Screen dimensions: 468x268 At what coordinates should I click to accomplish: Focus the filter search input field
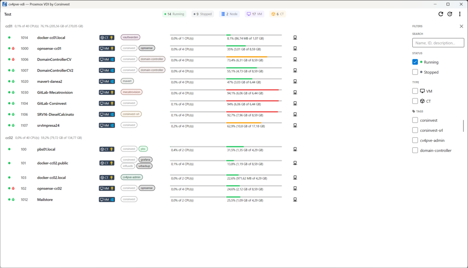pyautogui.click(x=438, y=43)
